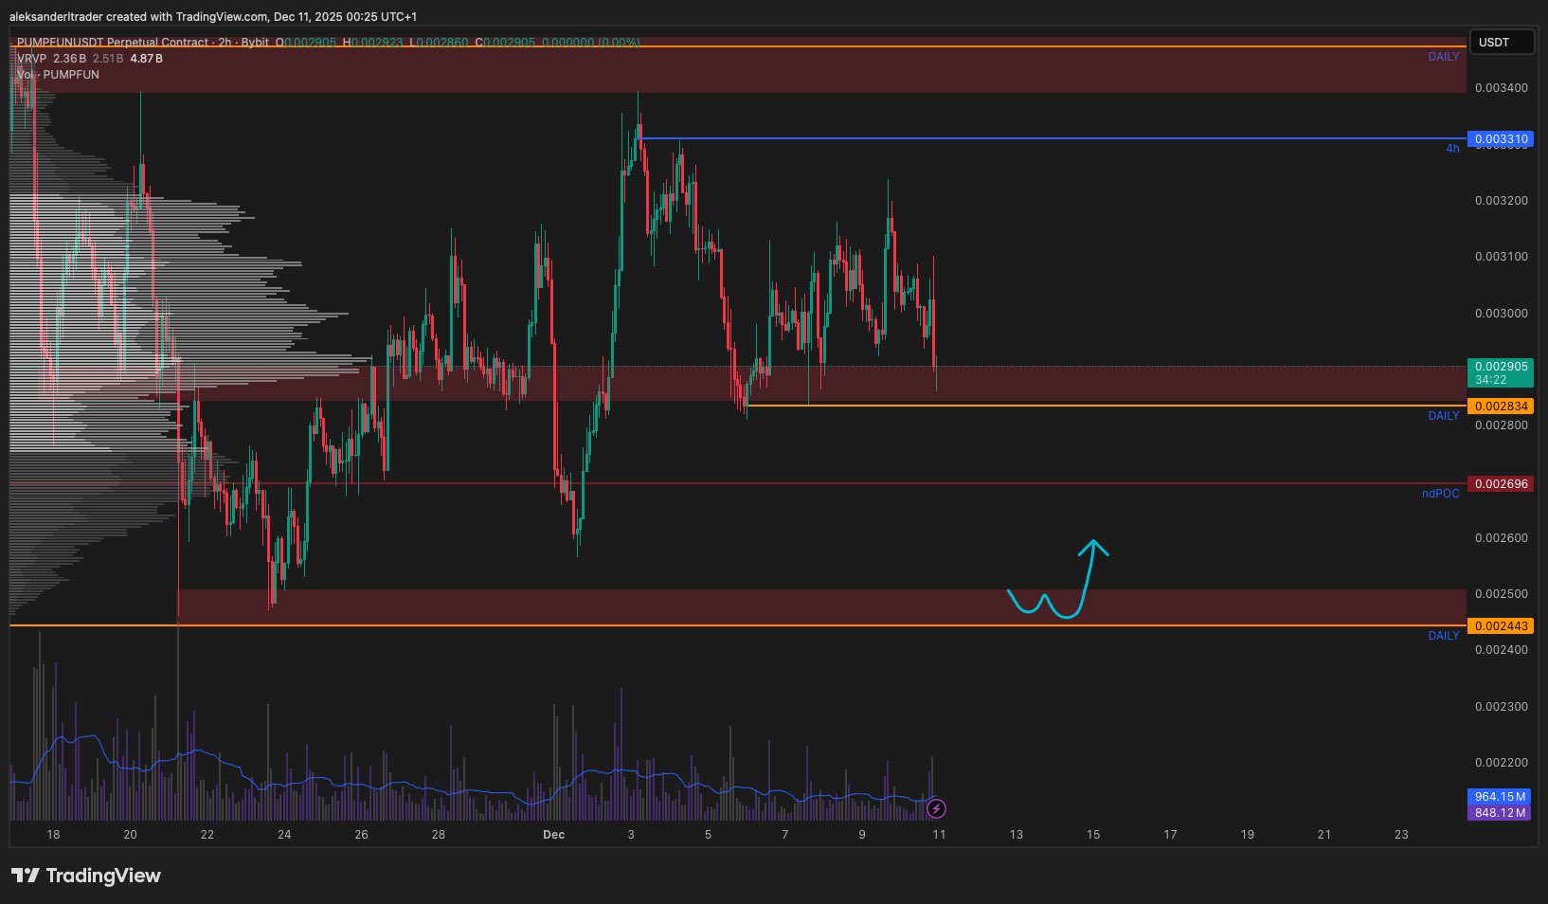The width and height of the screenshot is (1548, 904).
Task: Click the 0.002400 price axis tick
Action: 1501,650
